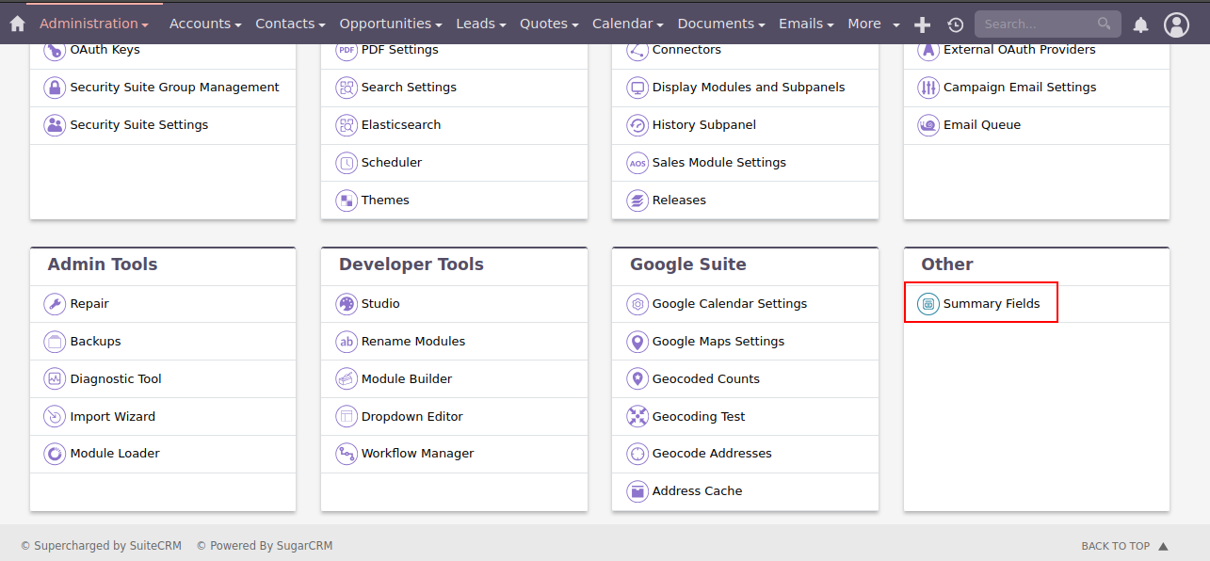
Task: Expand the Contacts dropdown menu
Action: point(290,24)
